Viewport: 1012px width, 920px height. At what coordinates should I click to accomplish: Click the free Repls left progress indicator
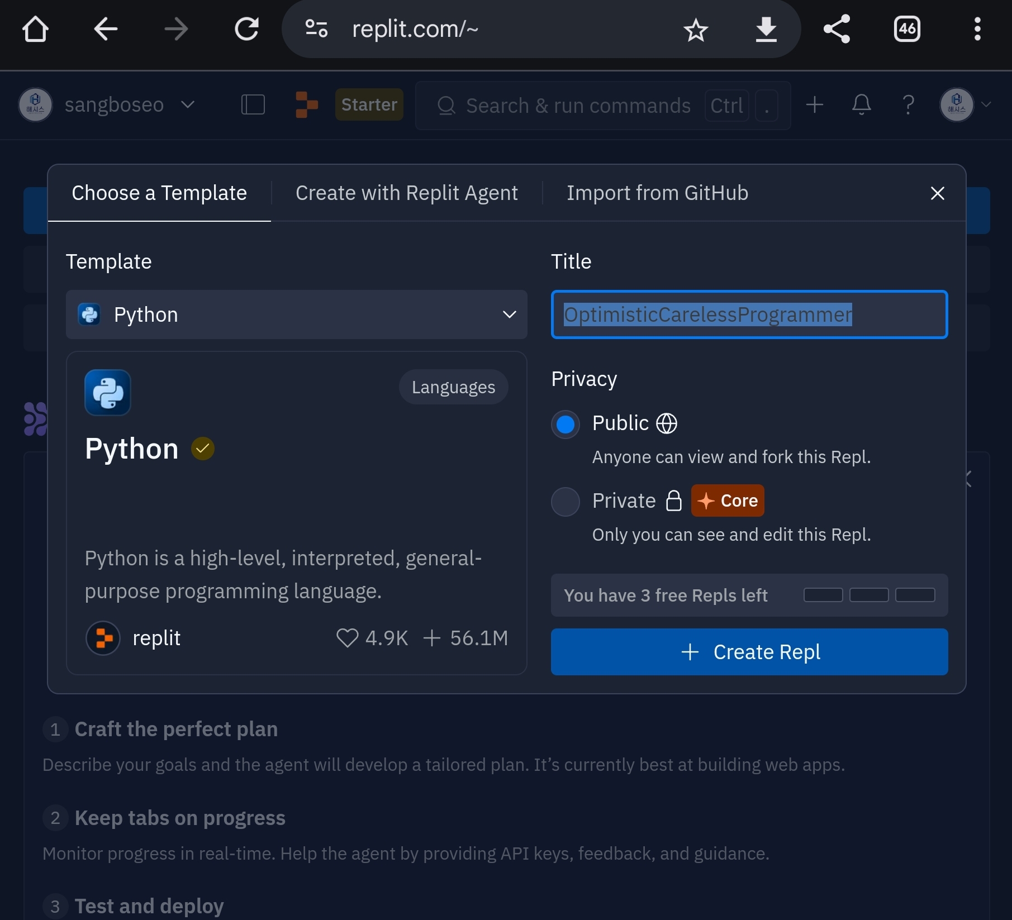[869, 595]
